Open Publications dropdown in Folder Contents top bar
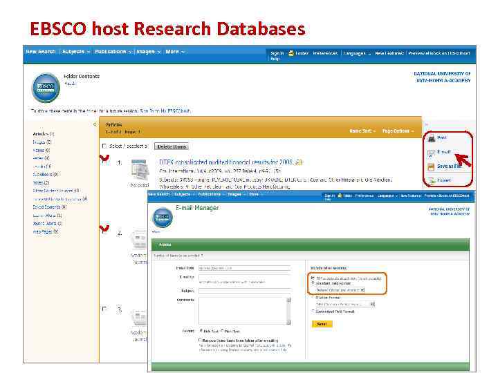The image size is (498, 373). pyautogui.click(x=113, y=51)
